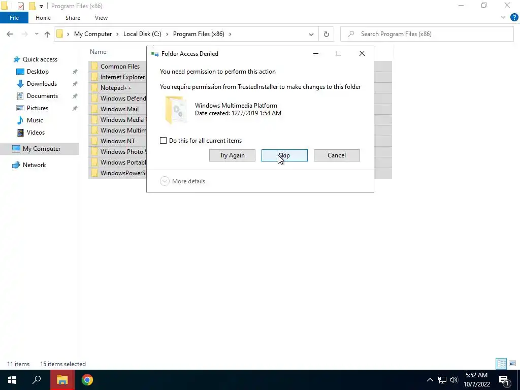Click My Computer in the address breadcrumb
The image size is (520, 390).
point(93,34)
